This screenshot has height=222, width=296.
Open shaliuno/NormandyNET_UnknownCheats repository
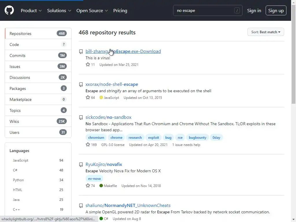[x=128, y=206]
